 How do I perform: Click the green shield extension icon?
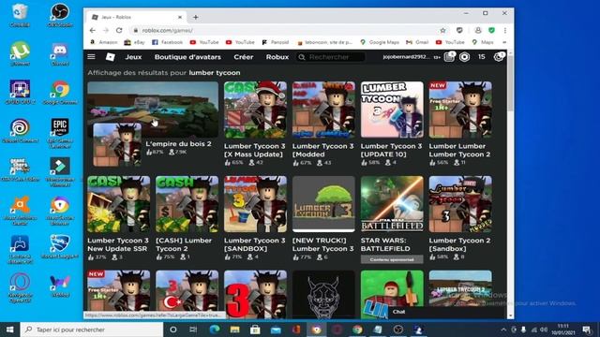tap(491, 30)
